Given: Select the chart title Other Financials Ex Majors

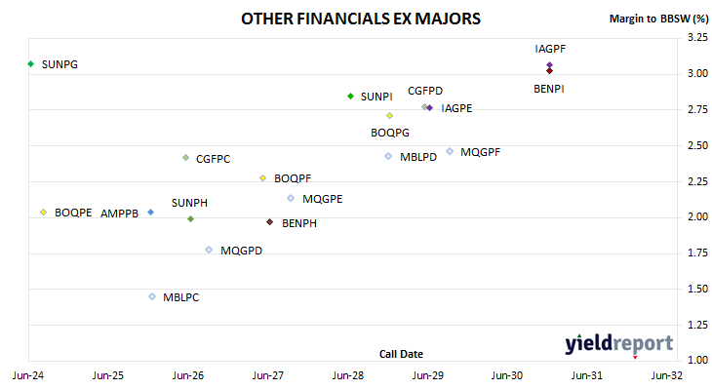Looking at the screenshot, I should point(361,19).
